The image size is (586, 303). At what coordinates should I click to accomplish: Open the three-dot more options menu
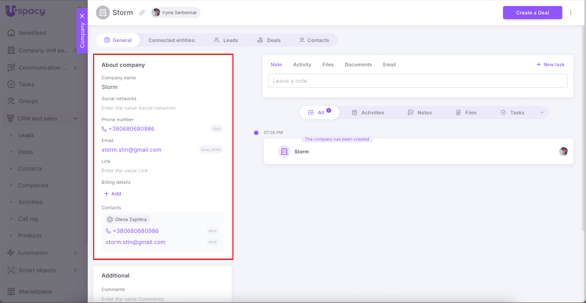tap(570, 12)
